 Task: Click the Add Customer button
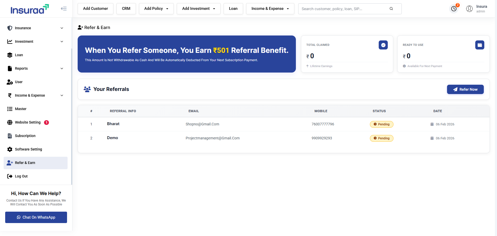coord(96,9)
